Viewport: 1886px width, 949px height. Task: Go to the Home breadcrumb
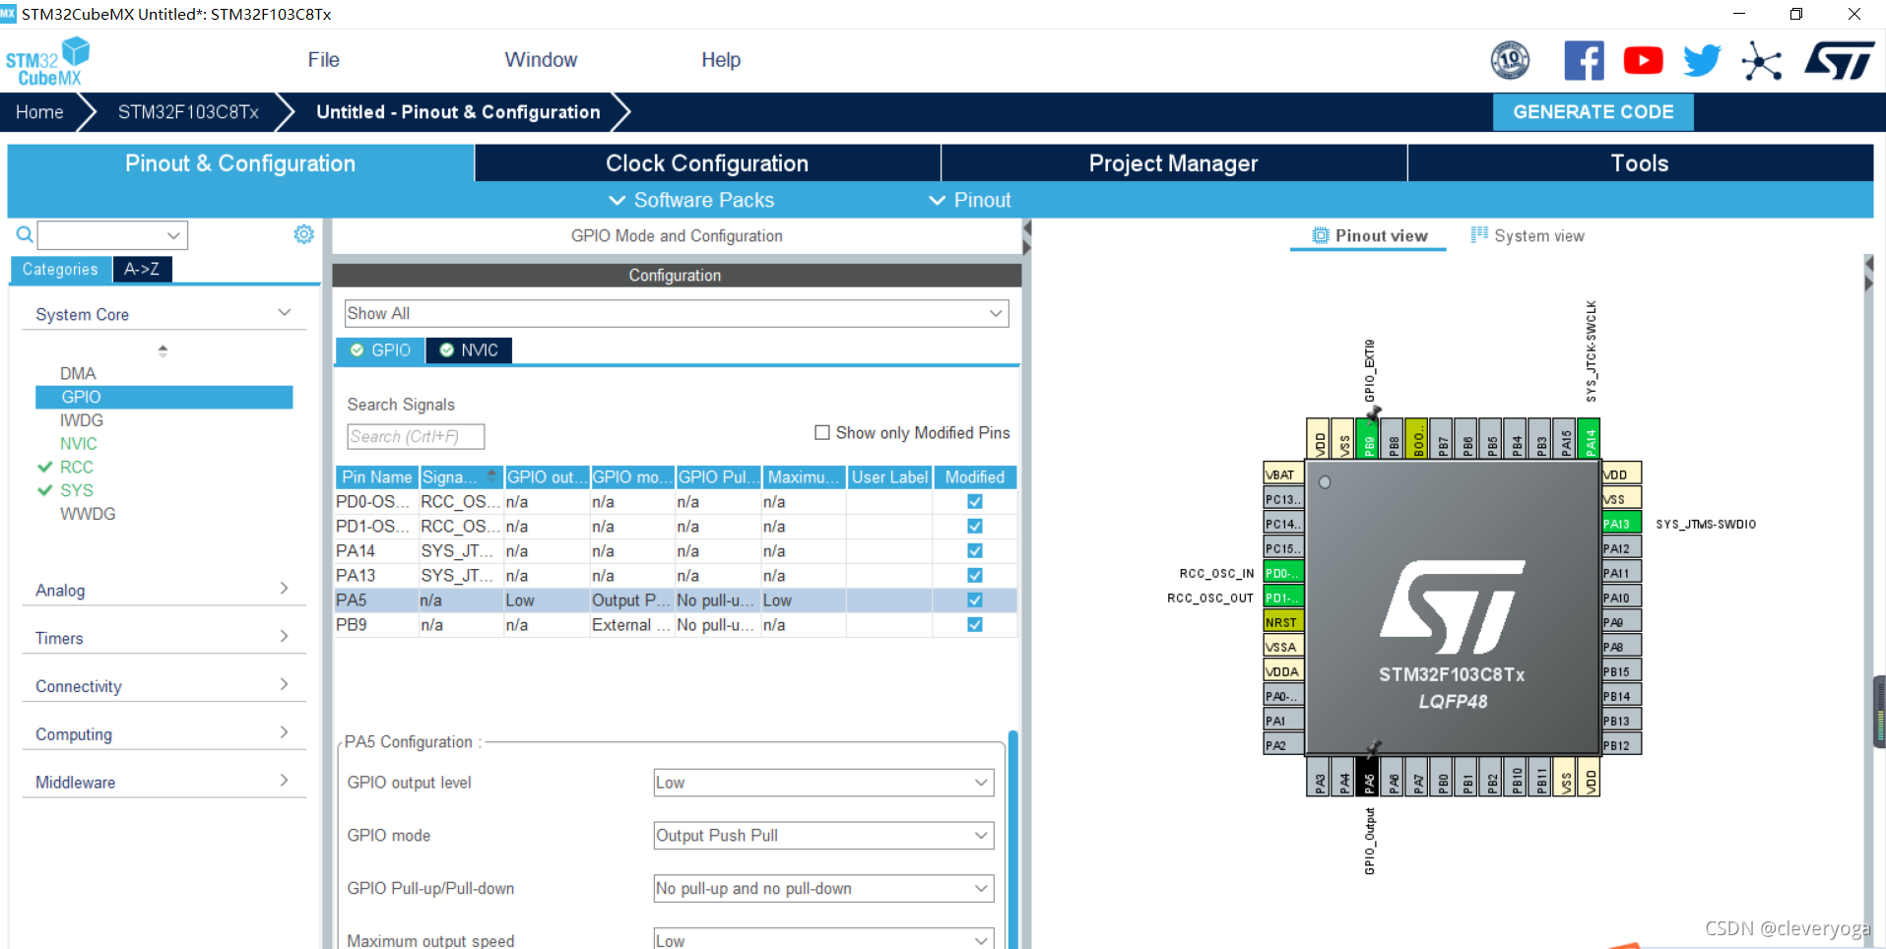pyautogui.click(x=39, y=112)
